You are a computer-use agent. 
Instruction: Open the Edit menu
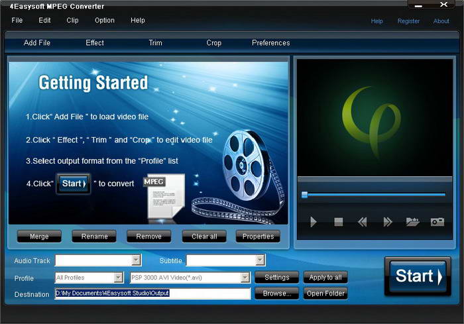tap(44, 20)
